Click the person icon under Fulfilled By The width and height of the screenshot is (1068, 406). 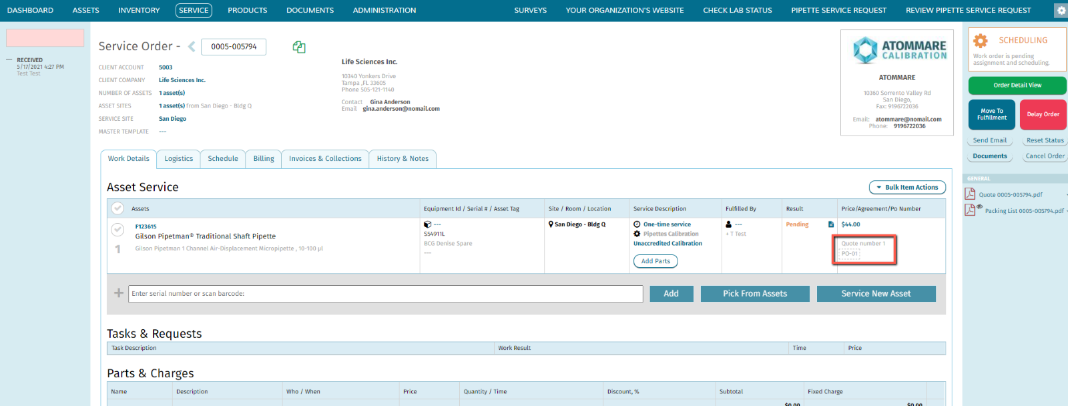pos(728,224)
